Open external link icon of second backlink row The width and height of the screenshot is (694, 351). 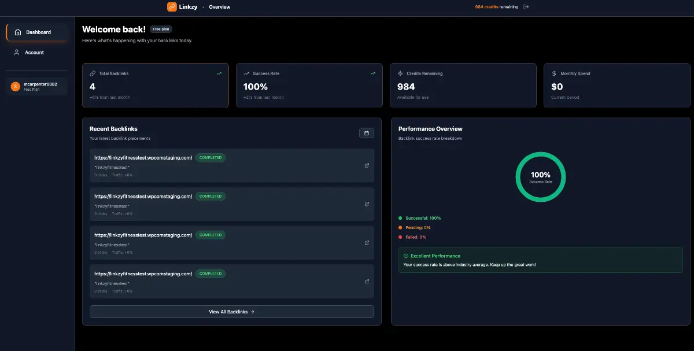pyautogui.click(x=367, y=204)
